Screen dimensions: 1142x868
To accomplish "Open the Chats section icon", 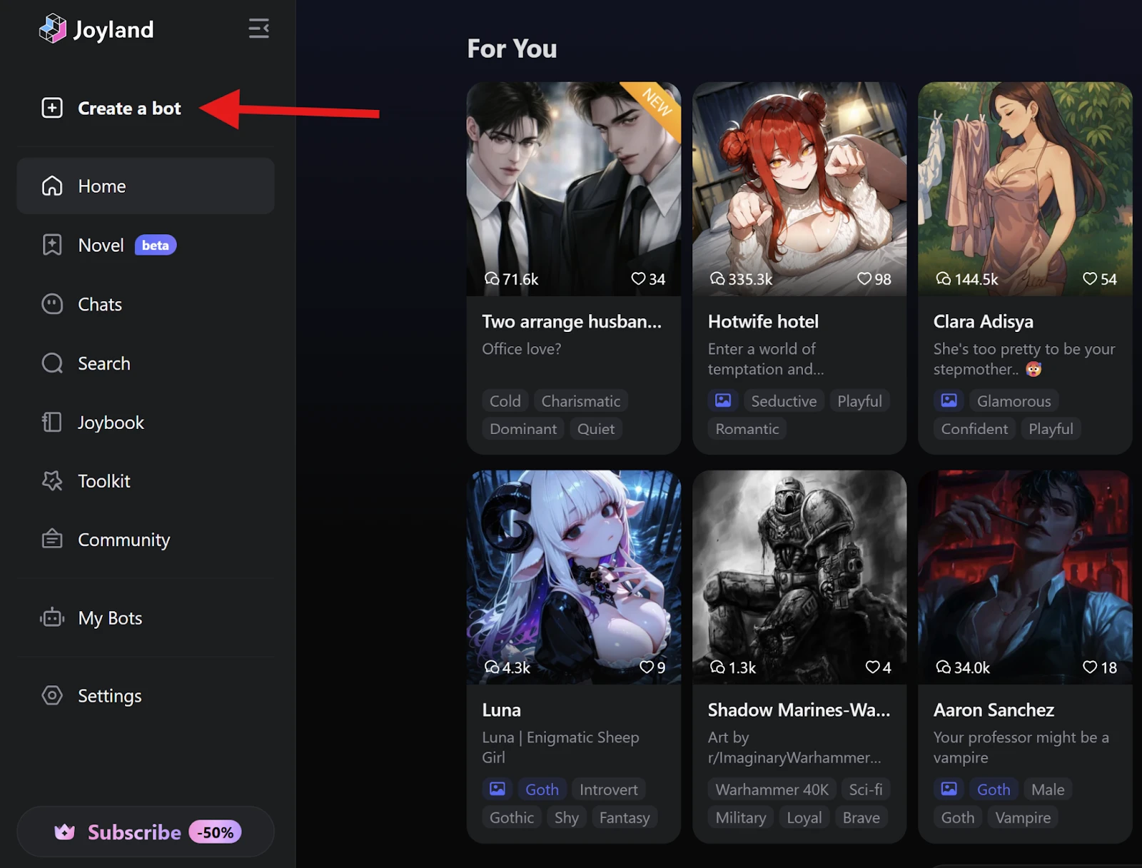I will coord(51,304).
